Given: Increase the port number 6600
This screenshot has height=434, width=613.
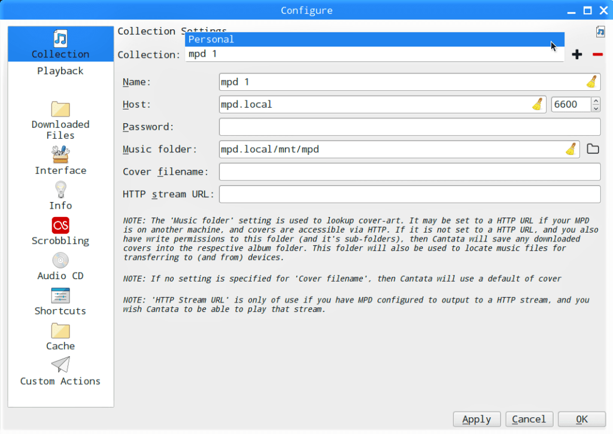Looking at the screenshot, I should point(596,100).
